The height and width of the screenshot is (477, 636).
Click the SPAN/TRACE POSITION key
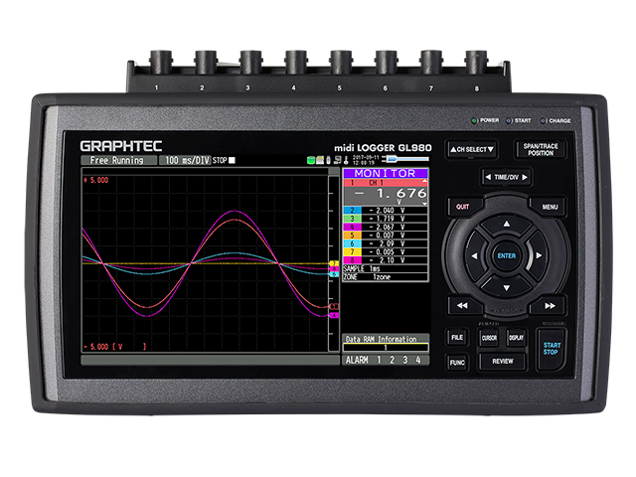coord(541,150)
